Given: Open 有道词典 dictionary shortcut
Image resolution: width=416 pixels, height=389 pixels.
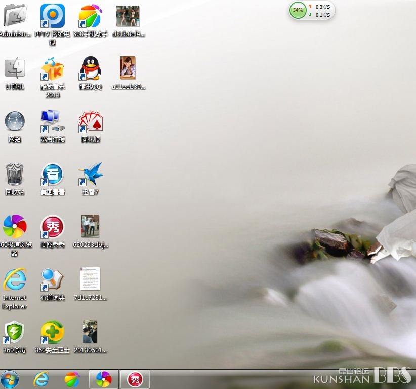Looking at the screenshot, I should 53,279.
